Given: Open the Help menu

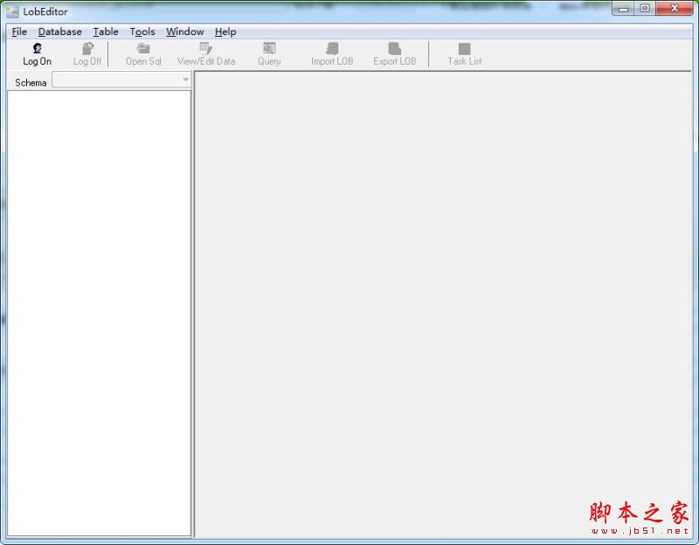Looking at the screenshot, I should (x=225, y=31).
